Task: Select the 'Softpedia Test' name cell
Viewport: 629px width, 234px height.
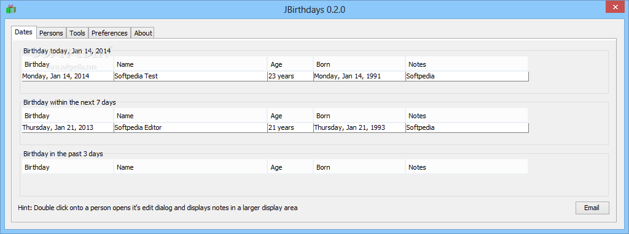Action: [x=190, y=76]
